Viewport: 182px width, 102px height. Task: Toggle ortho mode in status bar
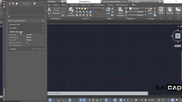point(66,100)
